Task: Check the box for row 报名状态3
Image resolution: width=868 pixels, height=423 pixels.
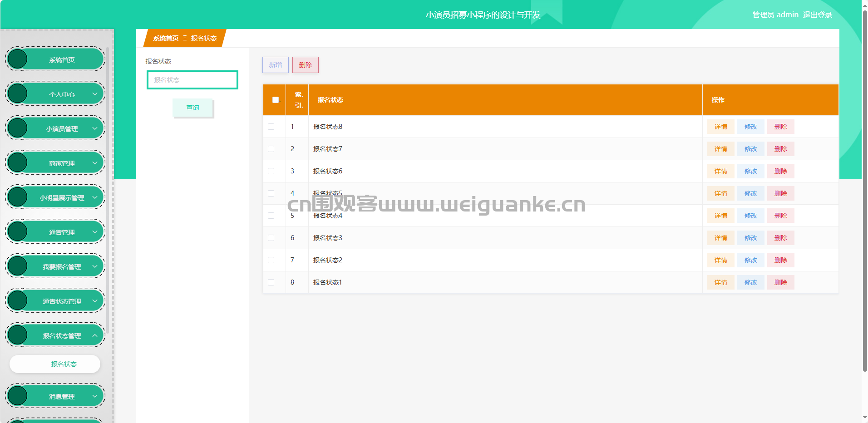Action: (x=271, y=238)
